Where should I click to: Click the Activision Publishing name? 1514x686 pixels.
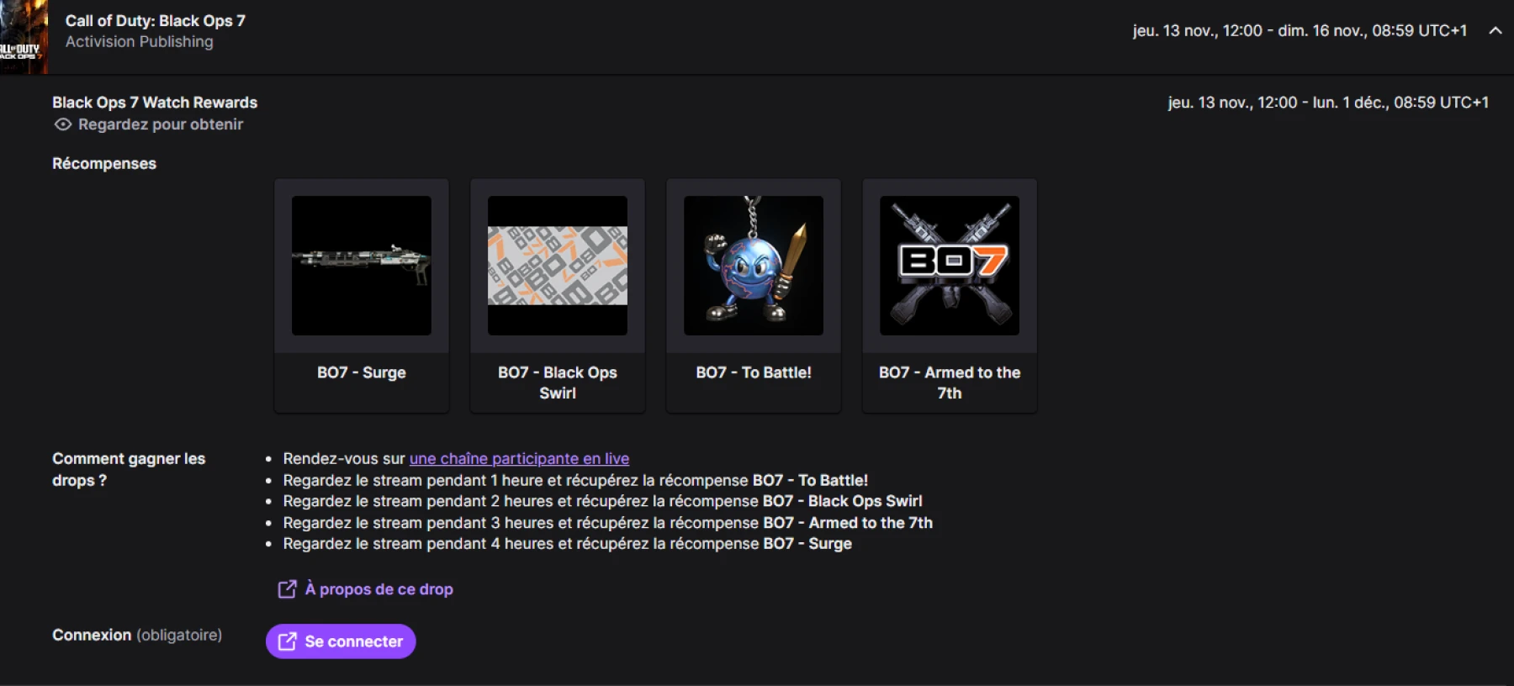click(x=140, y=42)
